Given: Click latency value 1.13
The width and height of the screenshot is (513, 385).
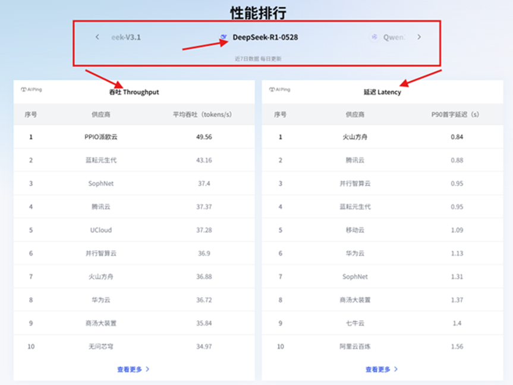Looking at the screenshot, I should click(x=457, y=253).
